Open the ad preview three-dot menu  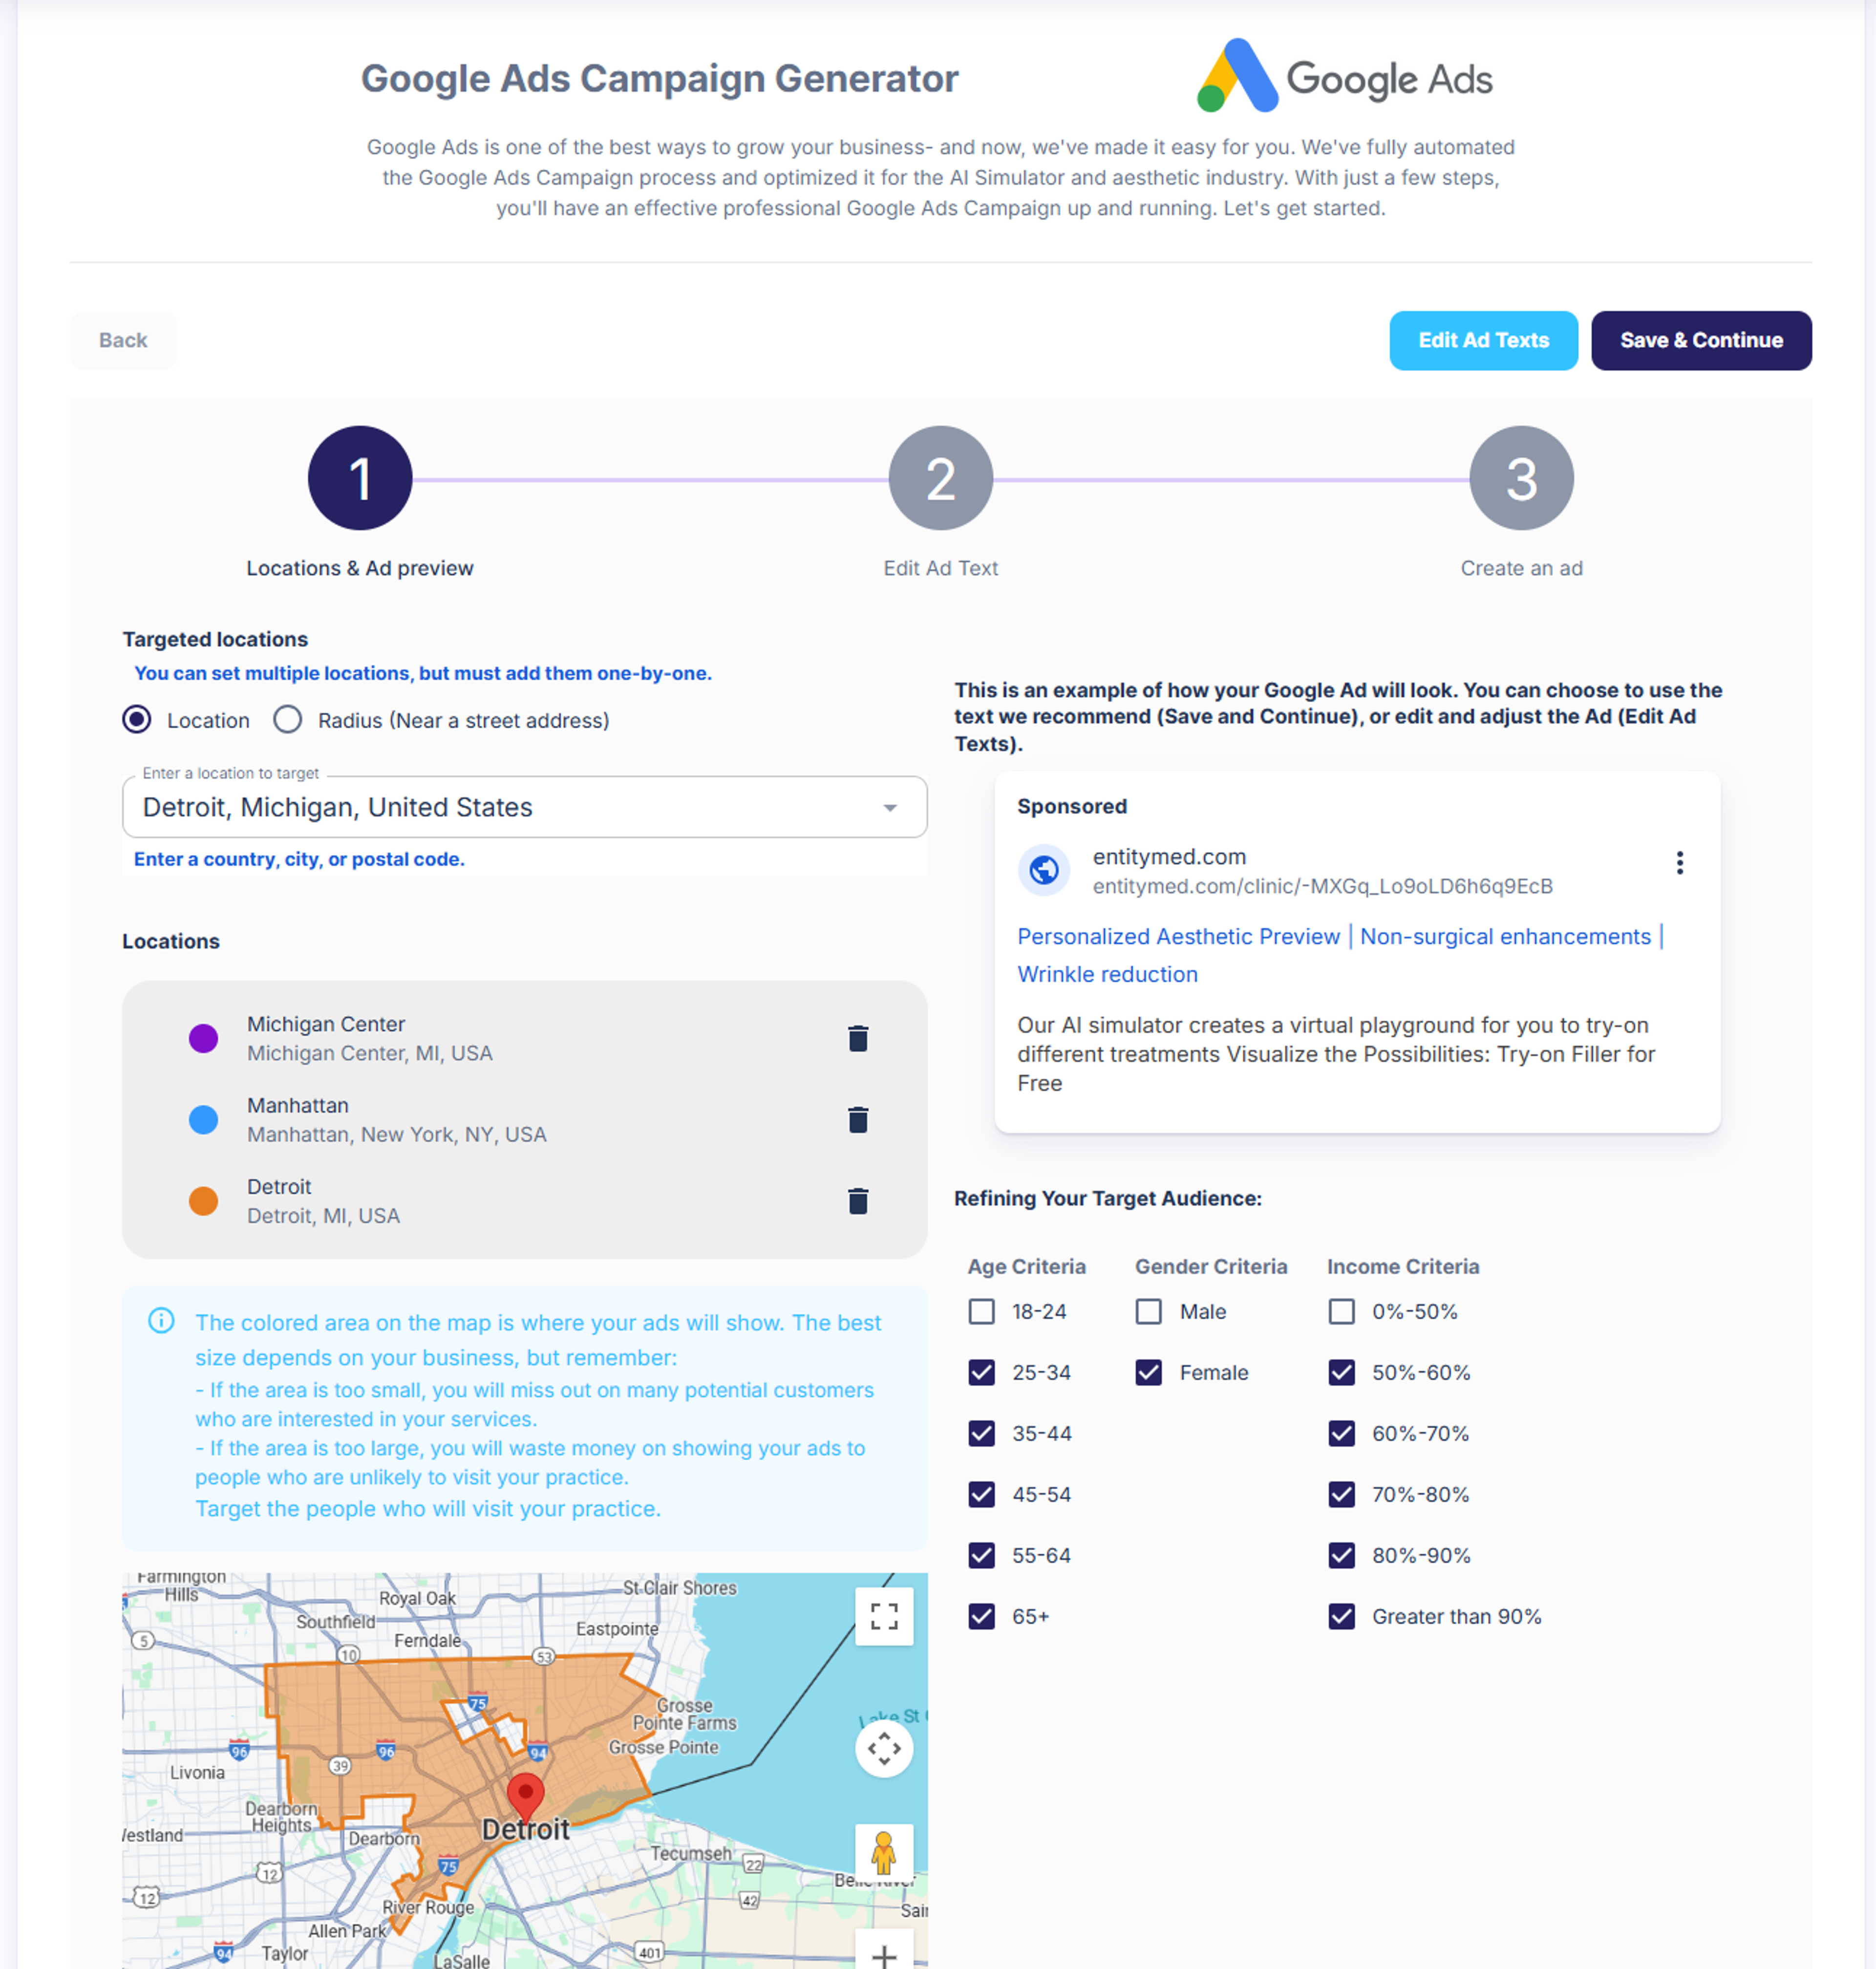(x=1679, y=862)
